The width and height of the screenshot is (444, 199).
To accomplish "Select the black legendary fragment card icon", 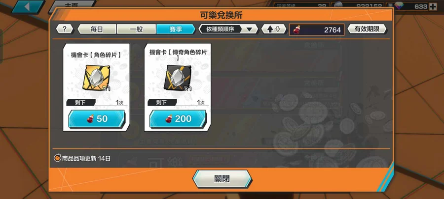I will pos(178,77).
